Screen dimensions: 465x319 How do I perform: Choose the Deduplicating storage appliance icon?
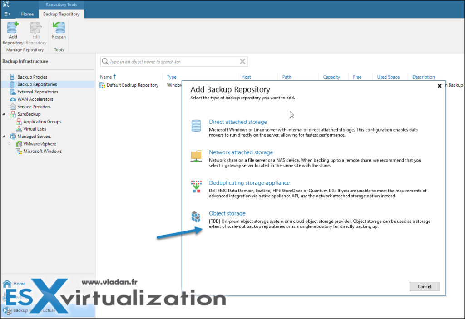tap(196, 186)
